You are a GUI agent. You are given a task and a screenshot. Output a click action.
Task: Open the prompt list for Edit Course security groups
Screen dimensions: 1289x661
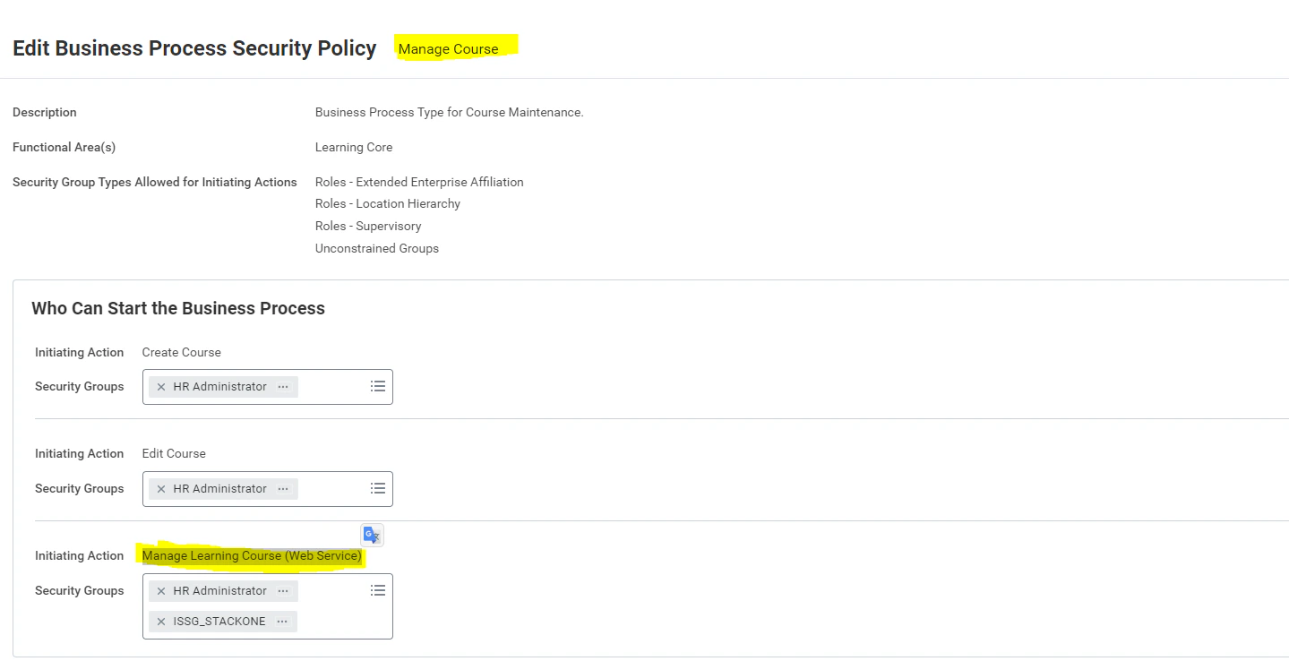pyautogui.click(x=377, y=488)
